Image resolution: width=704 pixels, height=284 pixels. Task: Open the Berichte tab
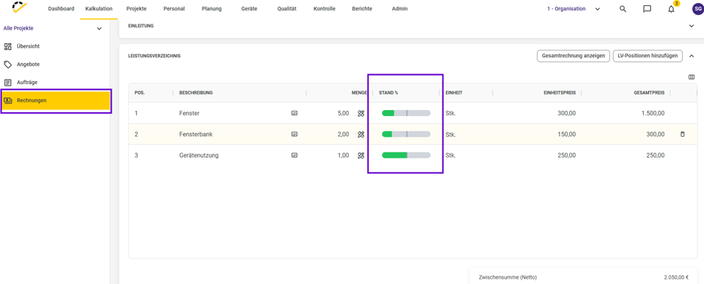[x=362, y=8]
